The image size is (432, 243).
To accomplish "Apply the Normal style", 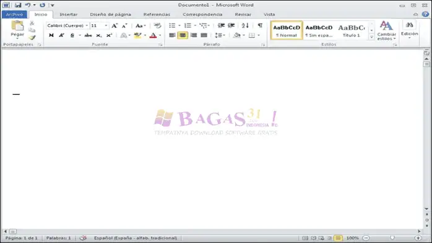I will pyautogui.click(x=287, y=30).
